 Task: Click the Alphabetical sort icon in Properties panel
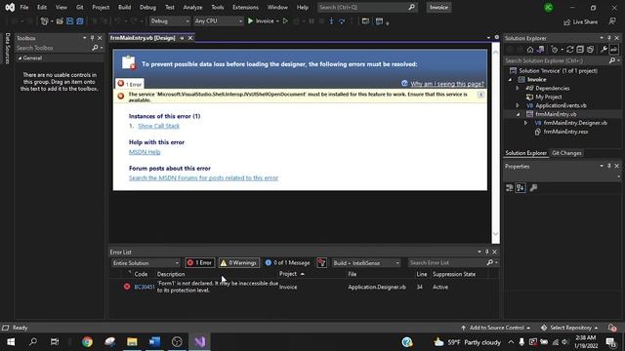point(521,188)
